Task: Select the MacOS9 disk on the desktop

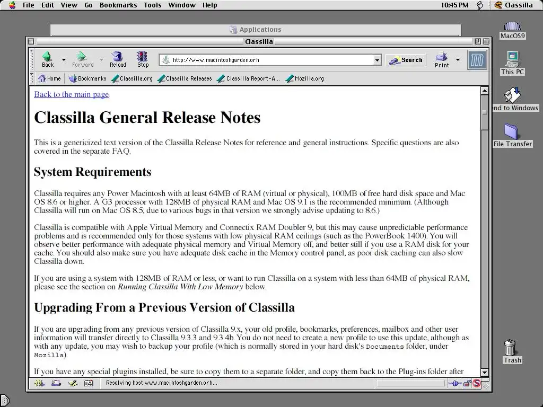Action: tap(513, 30)
